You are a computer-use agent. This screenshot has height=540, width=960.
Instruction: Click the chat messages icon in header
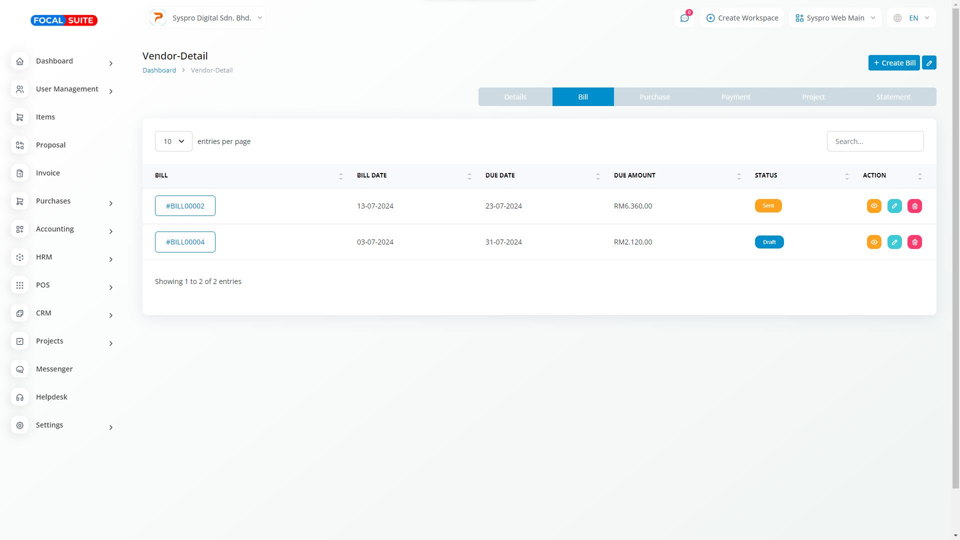pyautogui.click(x=684, y=18)
